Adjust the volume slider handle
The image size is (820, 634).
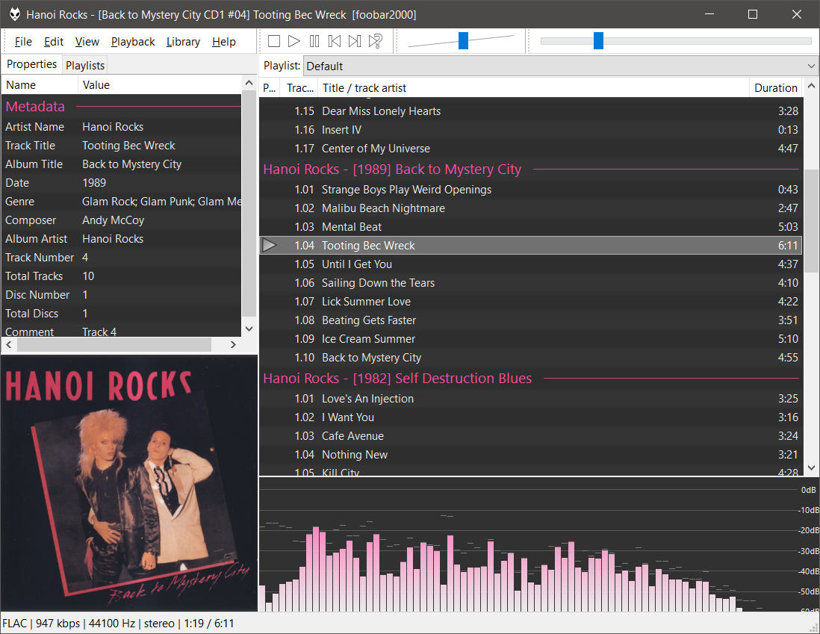click(x=463, y=41)
